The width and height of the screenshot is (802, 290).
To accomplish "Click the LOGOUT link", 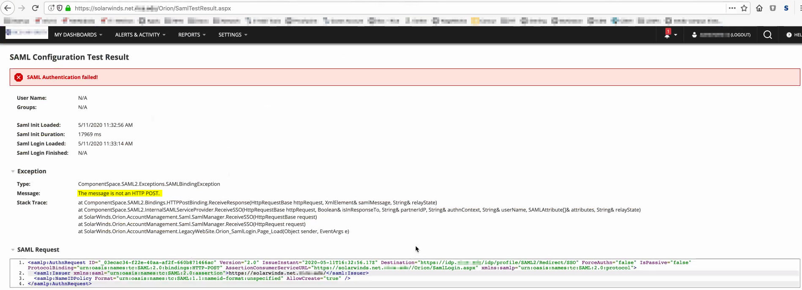I will click(741, 35).
